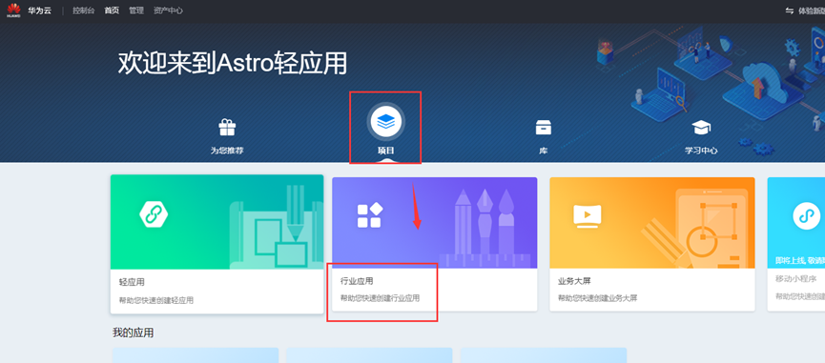The width and height of the screenshot is (825, 363).
Task: Switch to the 为您推荐 tab label
Action: 227,151
